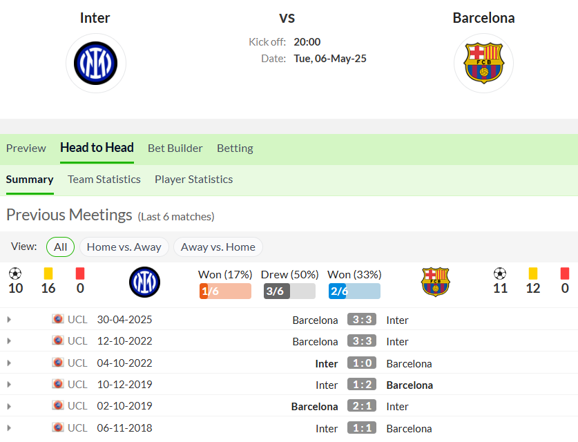Click the UCL competition icon for the 30-04-2025 match
Screen dimensions: 578x442
[x=58, y=319]
